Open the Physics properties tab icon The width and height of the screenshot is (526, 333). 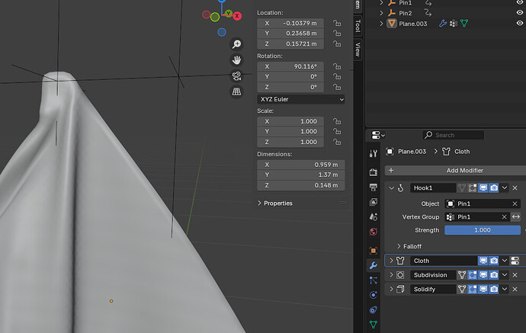click(374, 295)
